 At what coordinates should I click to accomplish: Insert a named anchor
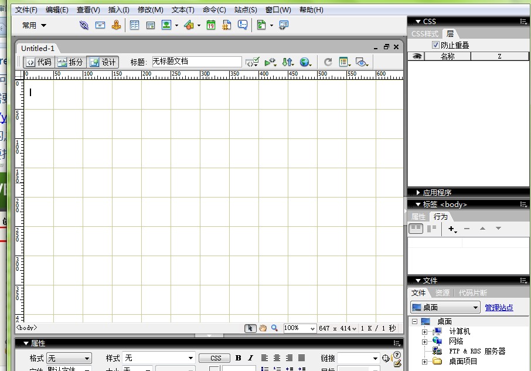pyautogui.click(x=116, y=25)
